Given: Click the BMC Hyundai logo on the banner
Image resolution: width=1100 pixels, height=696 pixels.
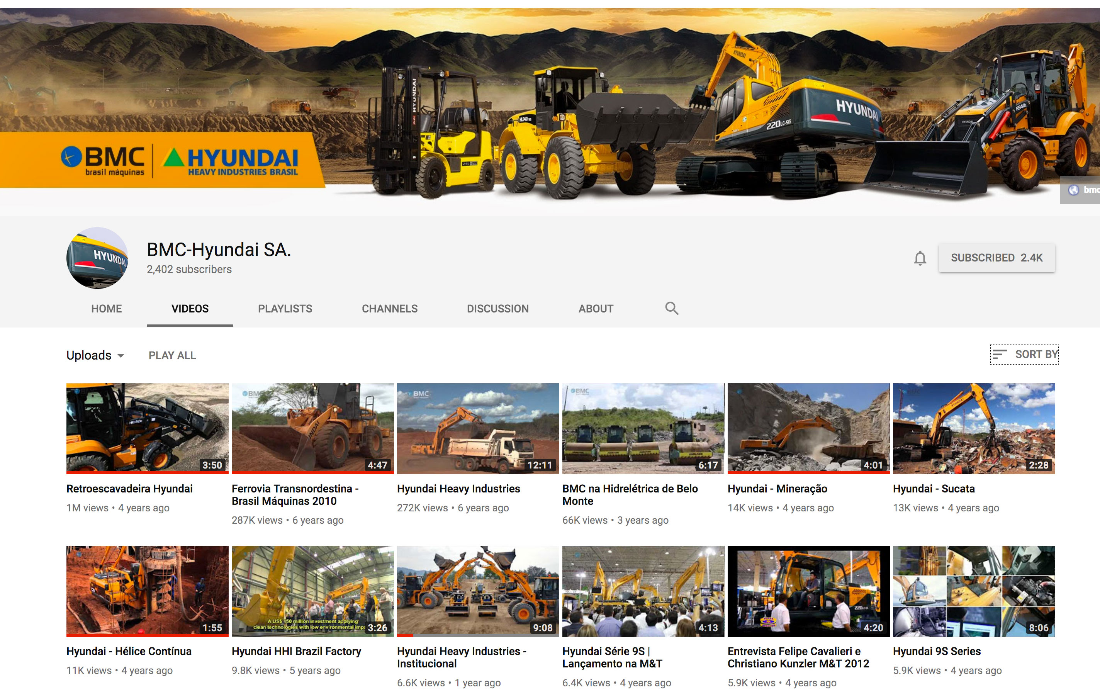Looking at the screenshot, I should click(x=179, y=161).
